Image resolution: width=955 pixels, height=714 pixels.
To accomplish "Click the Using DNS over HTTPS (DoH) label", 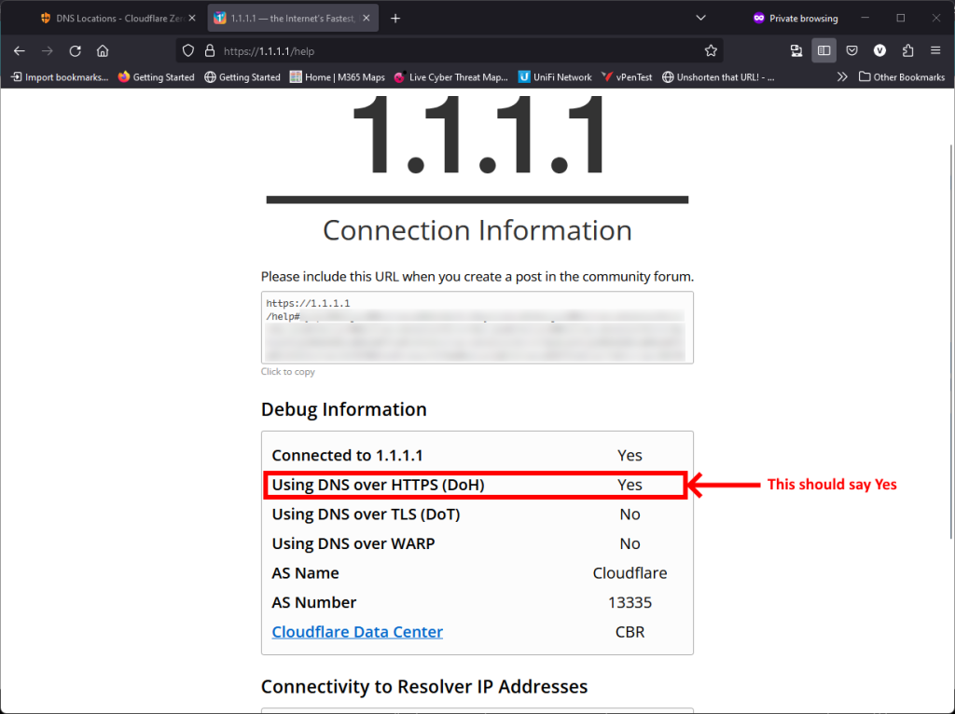I will [x=379, y=485].
